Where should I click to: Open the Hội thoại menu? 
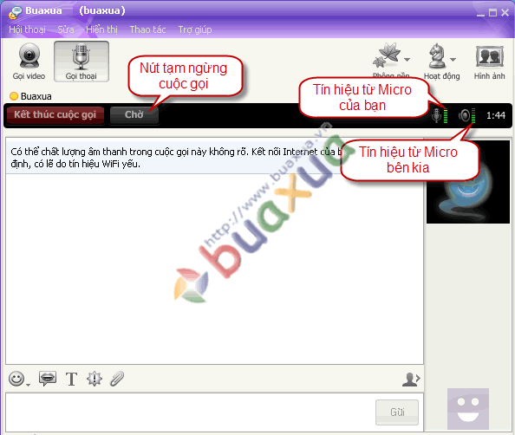(27, 29)
